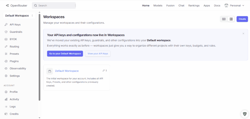Click the Workspaces page heading

click(x=54, y=17)
